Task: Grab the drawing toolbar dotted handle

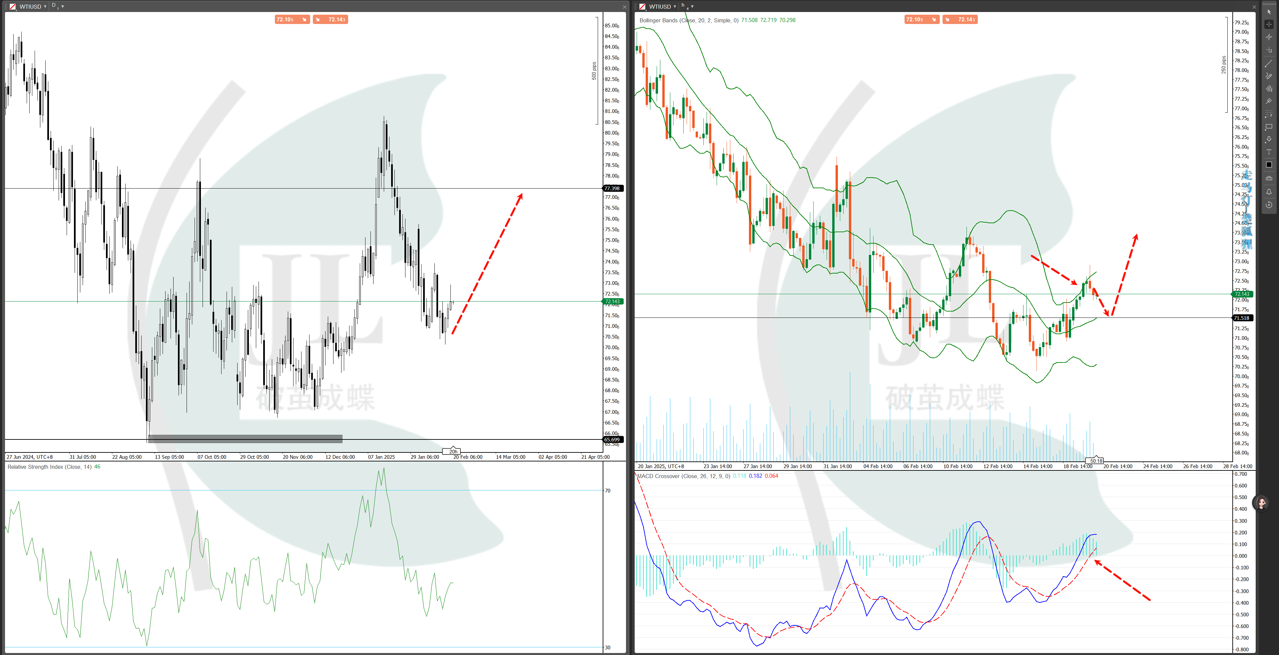Action: [1269, 3]
